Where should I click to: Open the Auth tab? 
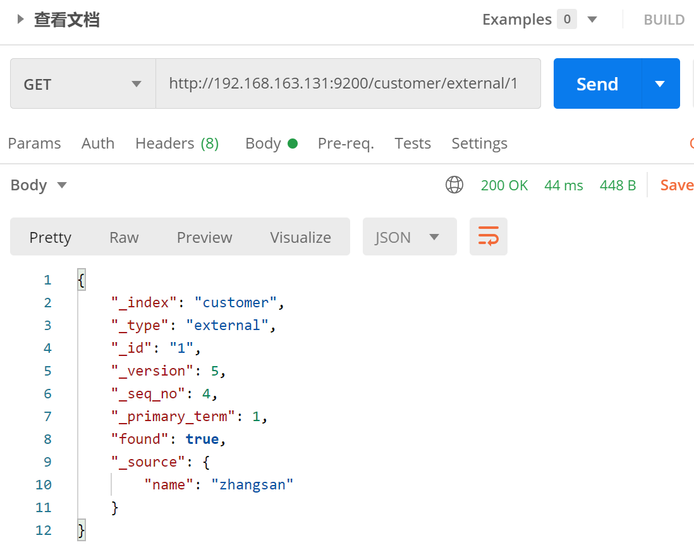(x=98, y=144)
